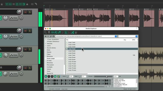The height and width of the screenshot is (91, 163).
Task: Mute the L track
Action: 25,50
